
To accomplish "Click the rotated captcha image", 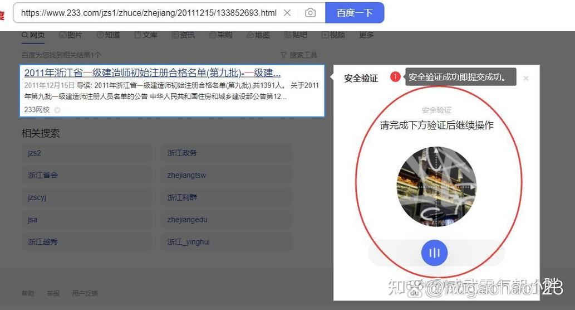I will click(x=436, y=187).
